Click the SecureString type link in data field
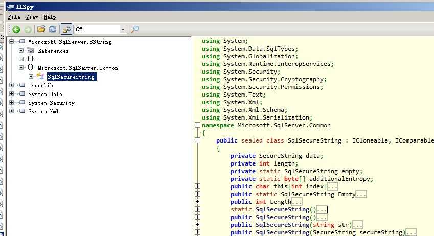 [x=280, y=156]
